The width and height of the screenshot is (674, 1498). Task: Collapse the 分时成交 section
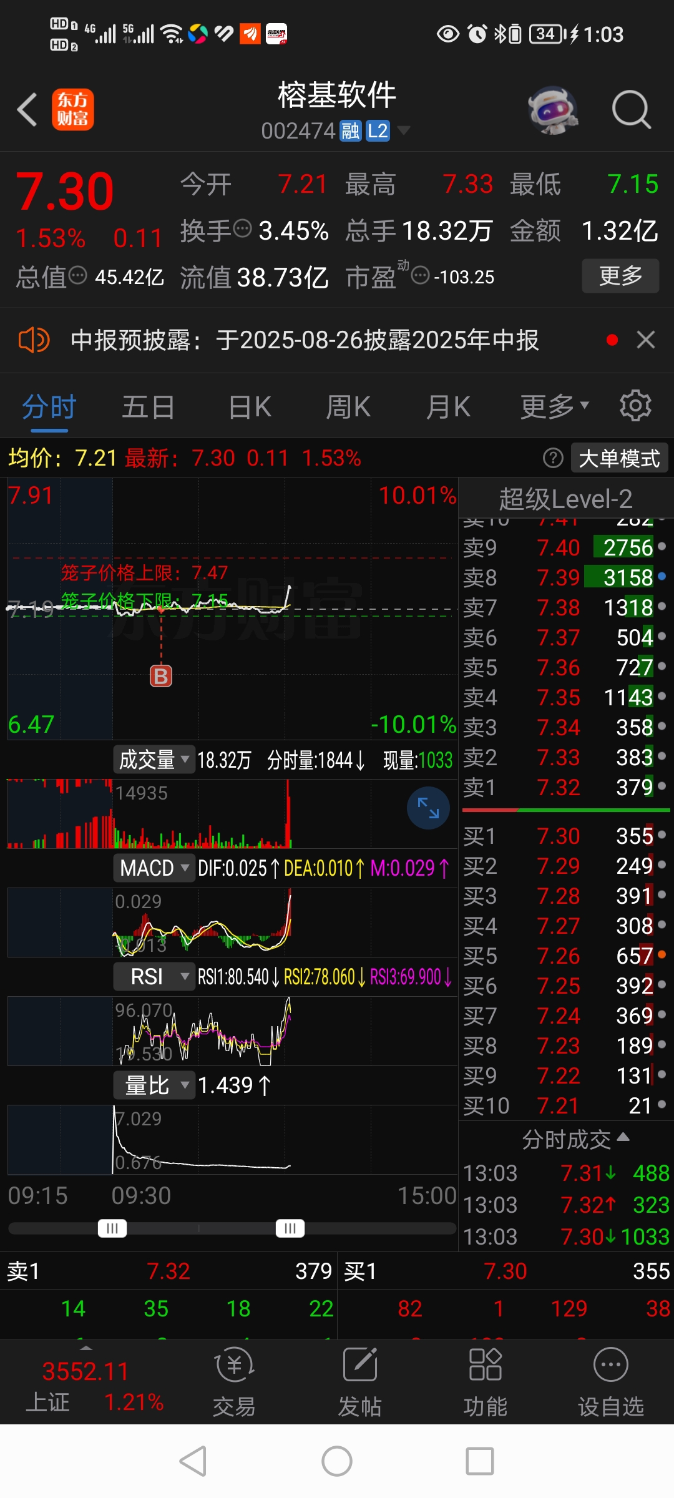(575, 1140)
